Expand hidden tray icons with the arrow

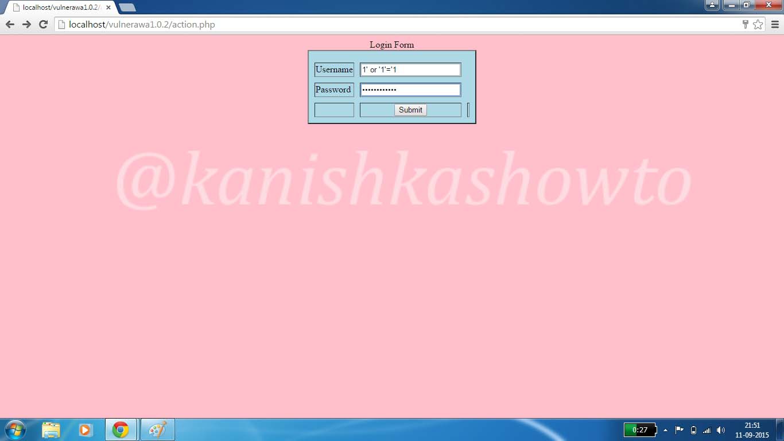pyautogui.click(x=666, y=430)
